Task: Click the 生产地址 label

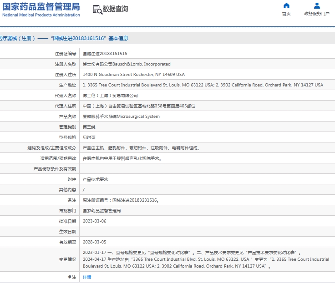Action: (x=67, y=85)
